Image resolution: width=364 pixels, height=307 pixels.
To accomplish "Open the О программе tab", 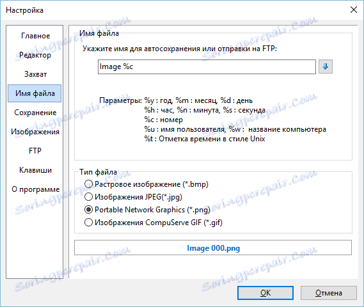I will pyautogui.click(x=35, y=189).
